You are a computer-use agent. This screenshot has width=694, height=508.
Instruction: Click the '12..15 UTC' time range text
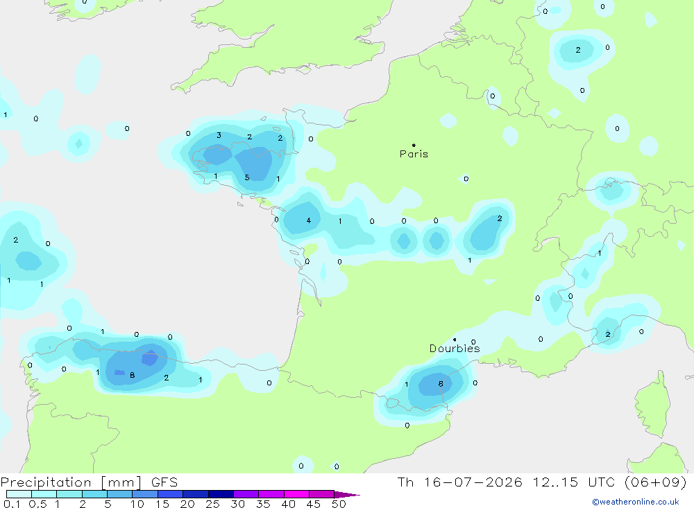574,482
